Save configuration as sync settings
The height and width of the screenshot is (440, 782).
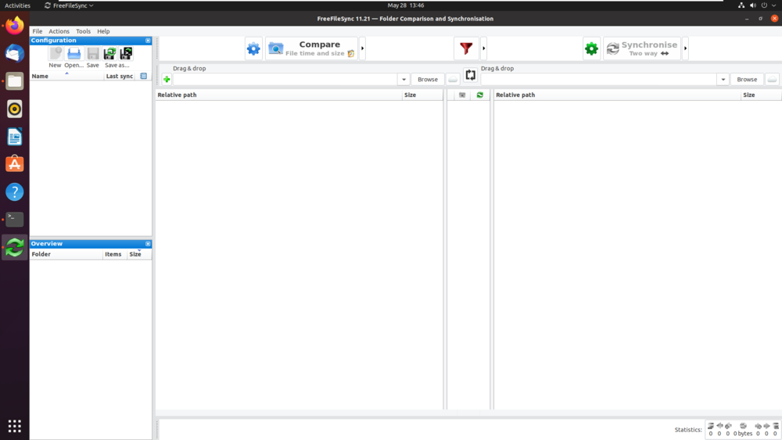(x=109, y=53)
